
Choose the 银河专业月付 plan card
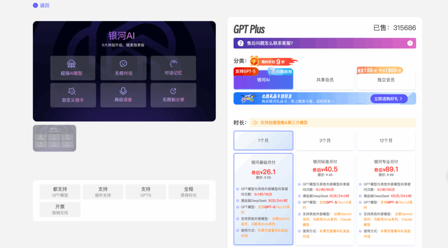point(386,196)
